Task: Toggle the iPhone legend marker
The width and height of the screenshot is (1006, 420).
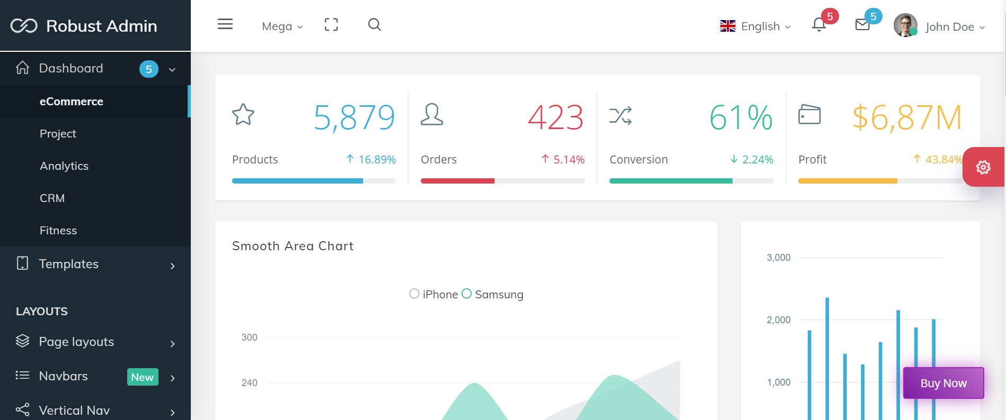Action: pos(414,294)
